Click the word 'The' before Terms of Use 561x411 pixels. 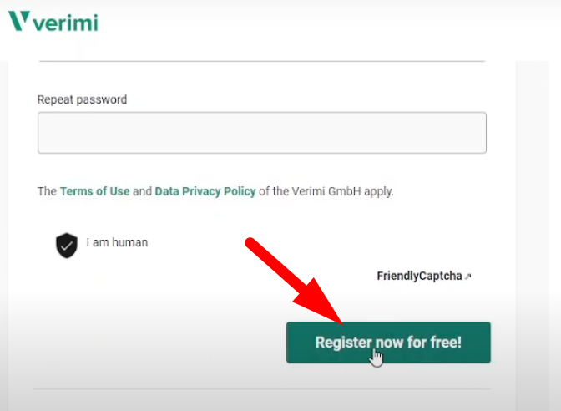pyautogui.click(x=47, y=191)
